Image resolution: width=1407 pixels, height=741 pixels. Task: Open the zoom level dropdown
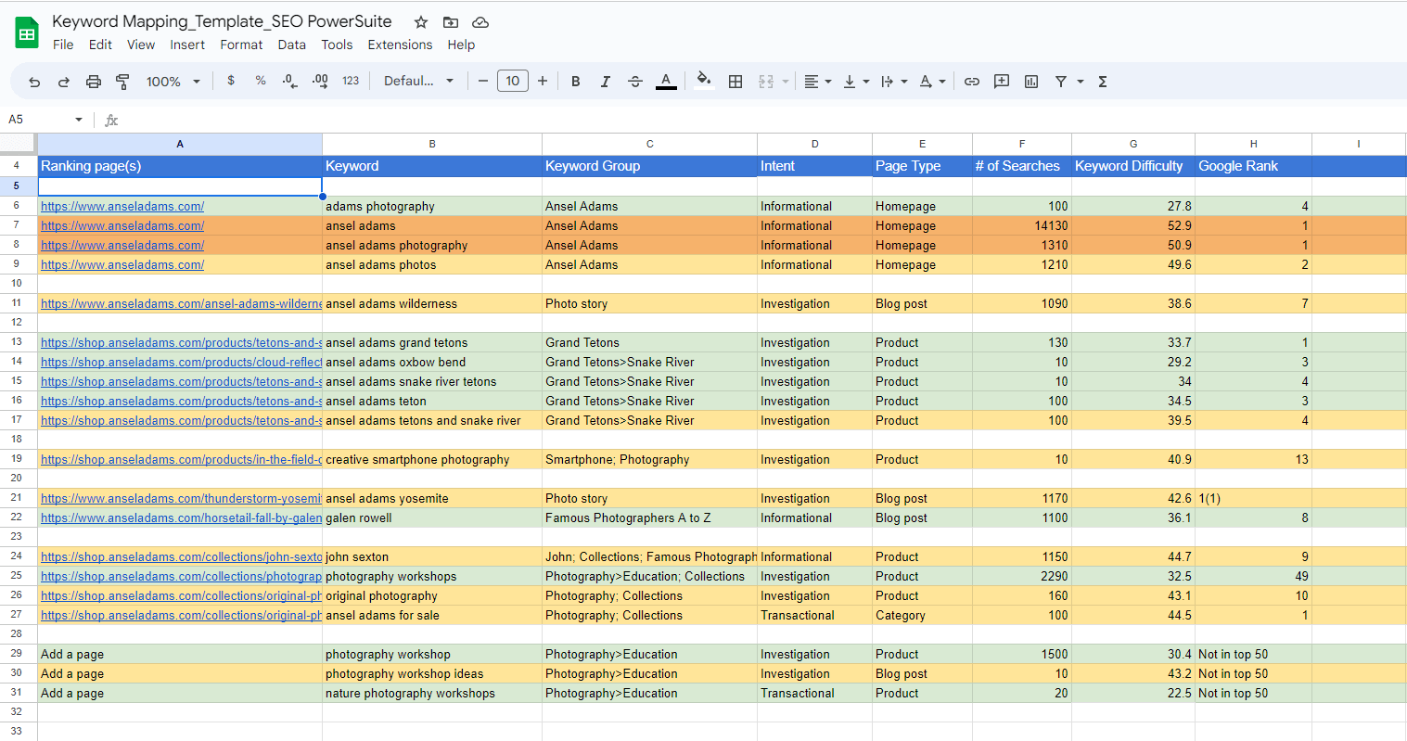(x=173, y=82)
